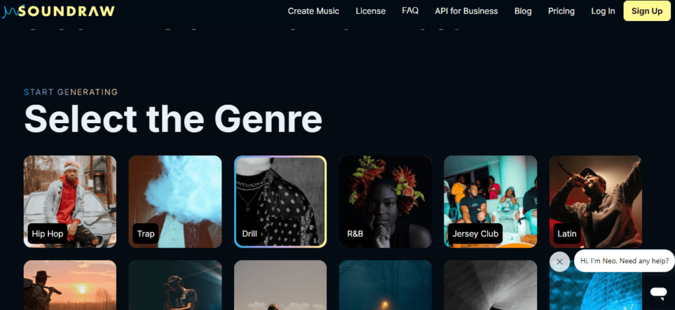The height and width of the screenshot is (310, 675).
Task: Click the sunset cowboy genre thumbnail
Action: 70,285
